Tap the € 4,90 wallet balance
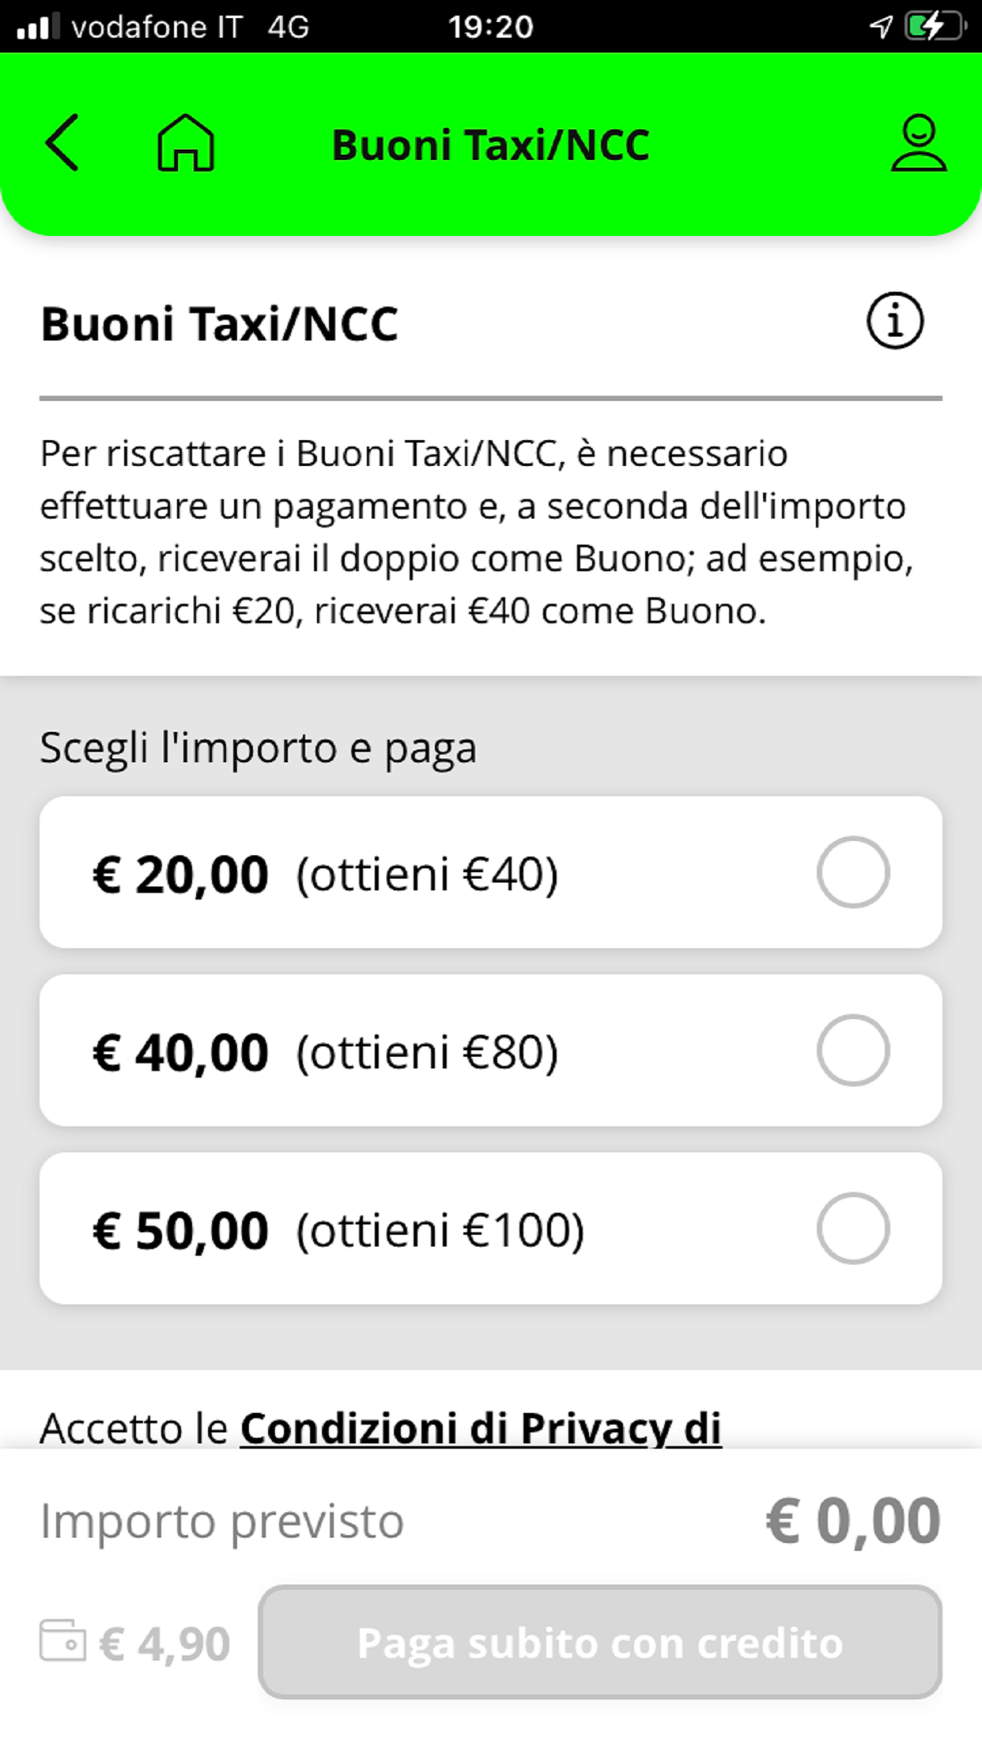982x1747 pixels. tap(164, 1644)
